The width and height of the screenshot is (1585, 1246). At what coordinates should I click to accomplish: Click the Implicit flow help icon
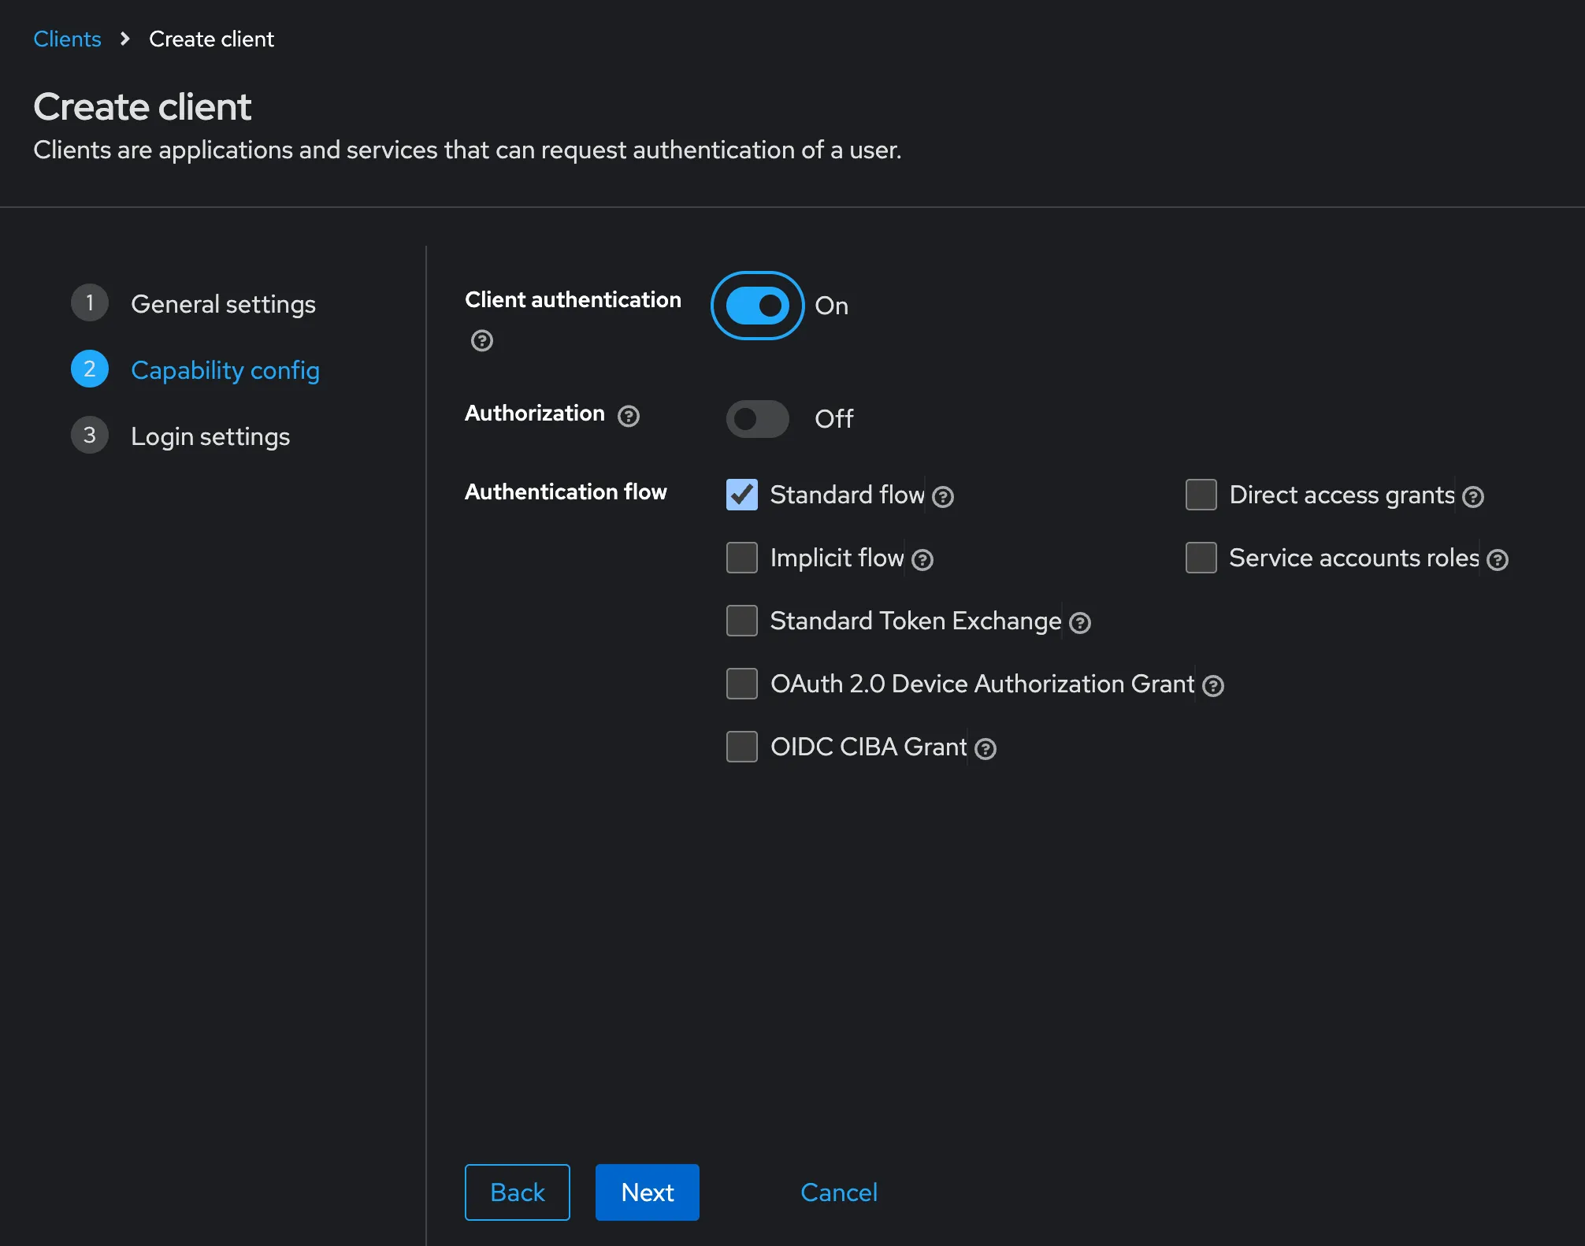(921, 560)
